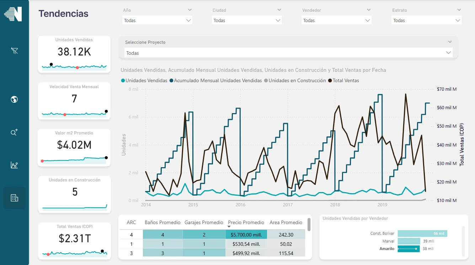Click the table's vertical scrollbar
This screenshot has height=265, width=475.
(309, 225)
